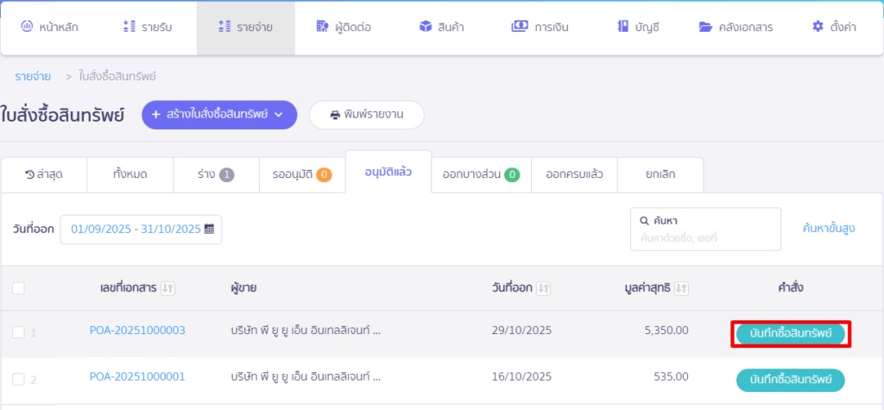Switch to the ออกบางส่วน tab
This screenshot has height=410, width=884.
(x=481, y=175)
